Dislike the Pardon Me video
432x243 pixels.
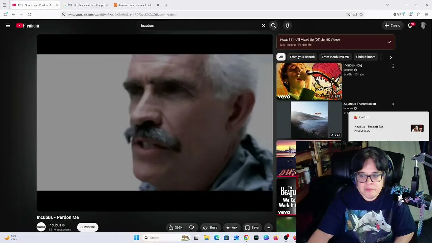(191, 227)
